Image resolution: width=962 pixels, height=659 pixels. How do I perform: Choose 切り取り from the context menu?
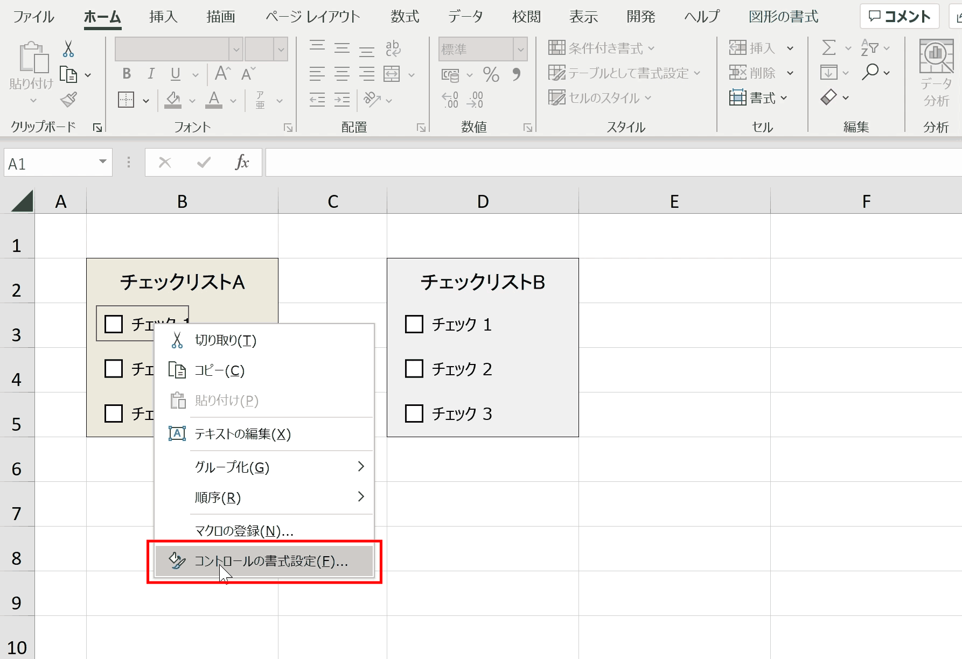pyautogui.click(x=264, y=340)
